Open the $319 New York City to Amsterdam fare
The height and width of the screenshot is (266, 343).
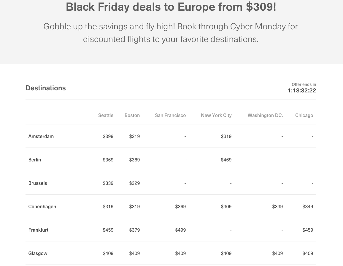click(x=226, y=136)
